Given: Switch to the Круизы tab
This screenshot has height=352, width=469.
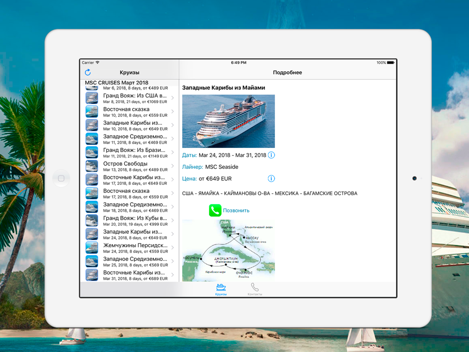Looking at the screenshot, I should [x=221, y=290].
